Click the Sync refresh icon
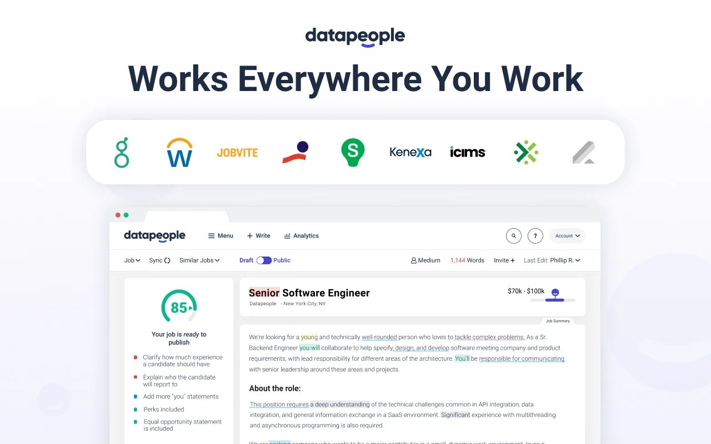The height and width of the screenshot is (444, 711). [x=167, y=260]
